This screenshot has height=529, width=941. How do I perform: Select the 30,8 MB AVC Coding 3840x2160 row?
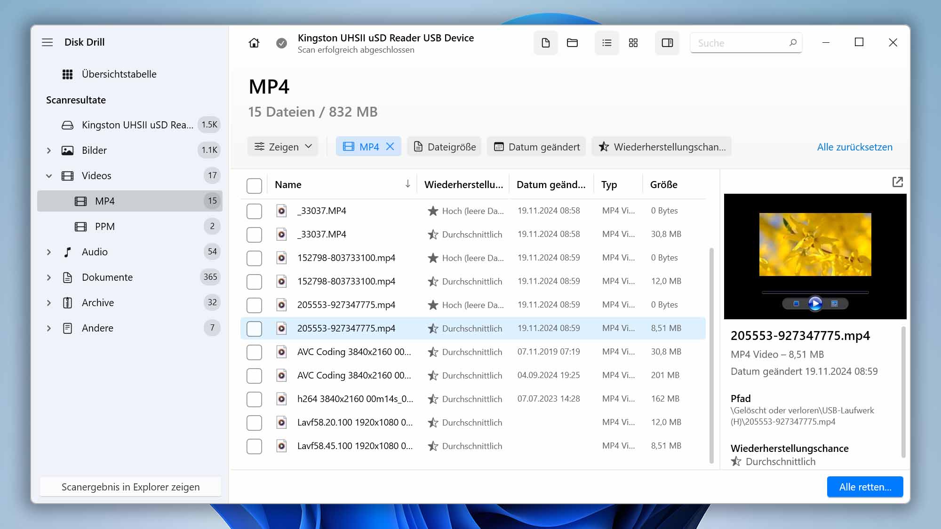tap(473, 352)
